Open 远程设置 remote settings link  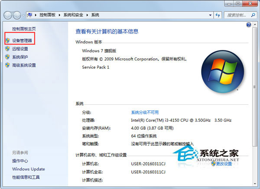pyautogui.click(x=20, y=49)
